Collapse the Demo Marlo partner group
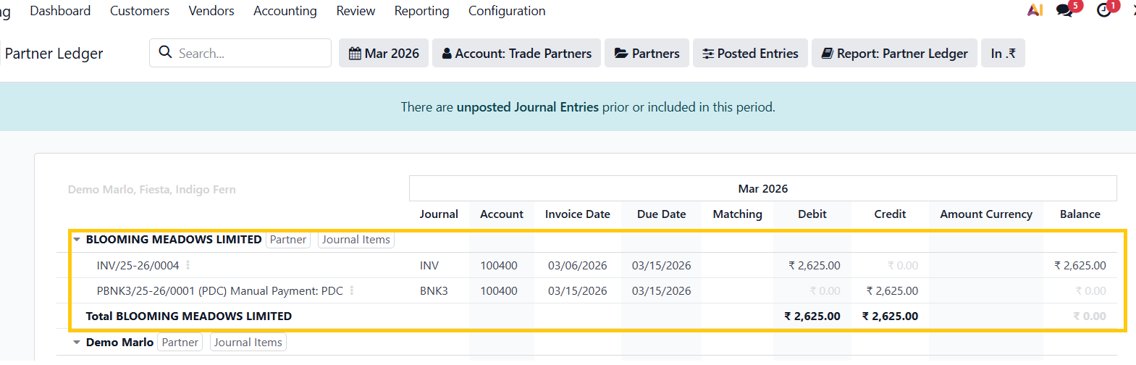Image resolution: width=1136 pixels, height=365 pixels. click(x=77, y=343)
